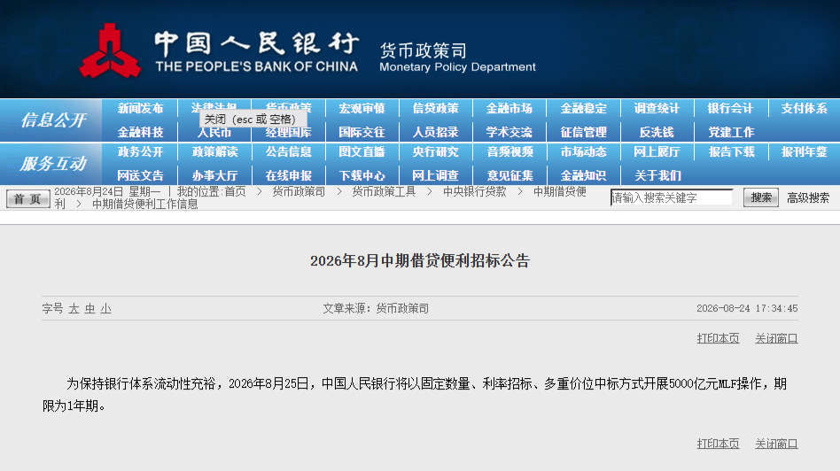Open the 金融稳定 menu item
This screenshot has height=471, width=840.
click(x=583, y=109)
